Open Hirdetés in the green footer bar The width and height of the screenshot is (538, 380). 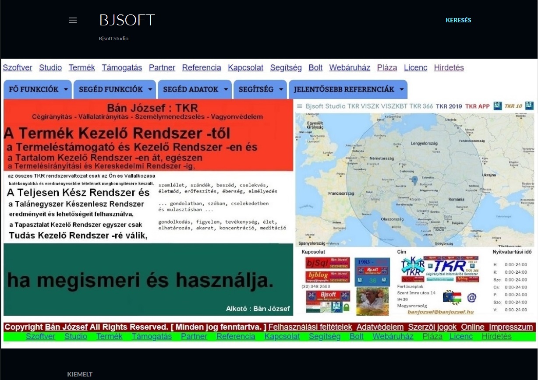(497, 337)
